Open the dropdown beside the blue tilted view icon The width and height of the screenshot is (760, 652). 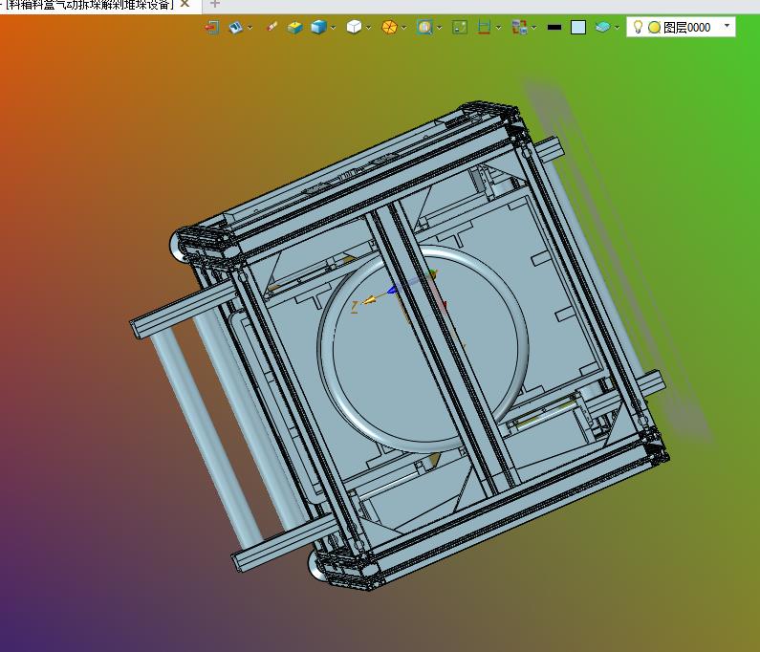point(250,28)
